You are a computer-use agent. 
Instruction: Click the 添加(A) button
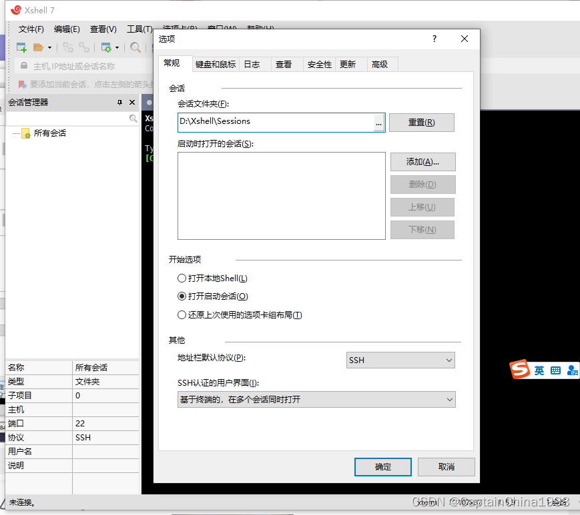click(x=422, y=162)
